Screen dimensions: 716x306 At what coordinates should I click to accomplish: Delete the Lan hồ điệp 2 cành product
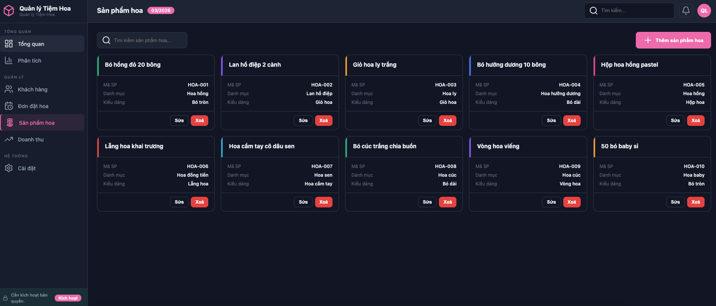[x=323, y=121]
